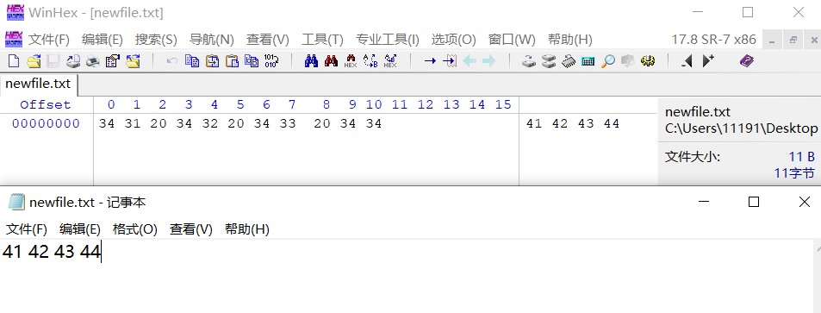Find Text with the blue binoculars
Image resolution: width=821 pixels, height=313 pixels.
[x=311, y=61]
